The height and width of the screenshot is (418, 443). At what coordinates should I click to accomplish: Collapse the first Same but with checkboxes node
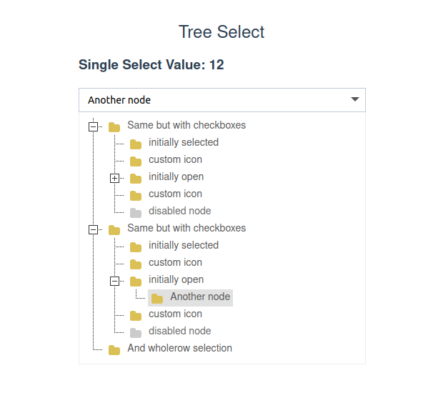[92, 126]
